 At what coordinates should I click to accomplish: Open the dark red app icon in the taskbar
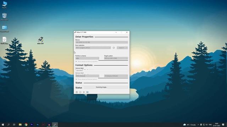pyautogui.click(x=43, y=125)
